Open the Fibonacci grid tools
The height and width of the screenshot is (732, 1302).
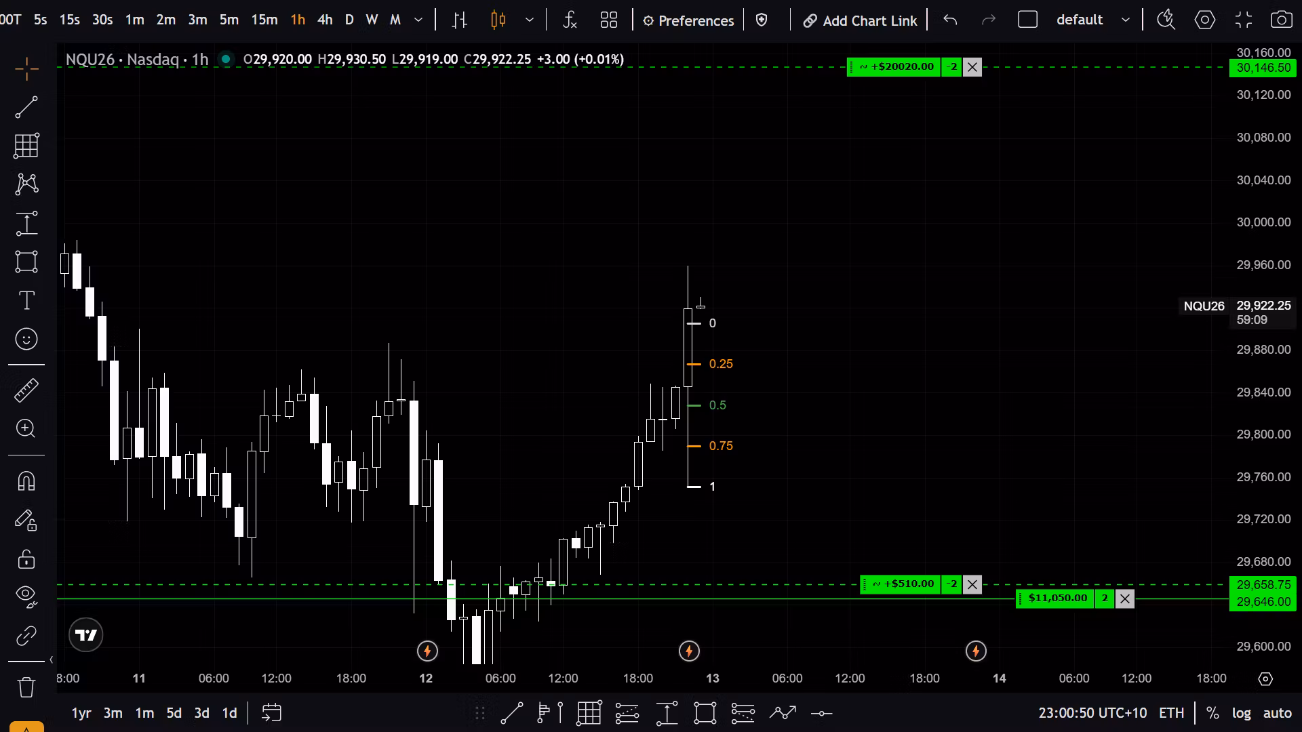click(x=26, y=146)
